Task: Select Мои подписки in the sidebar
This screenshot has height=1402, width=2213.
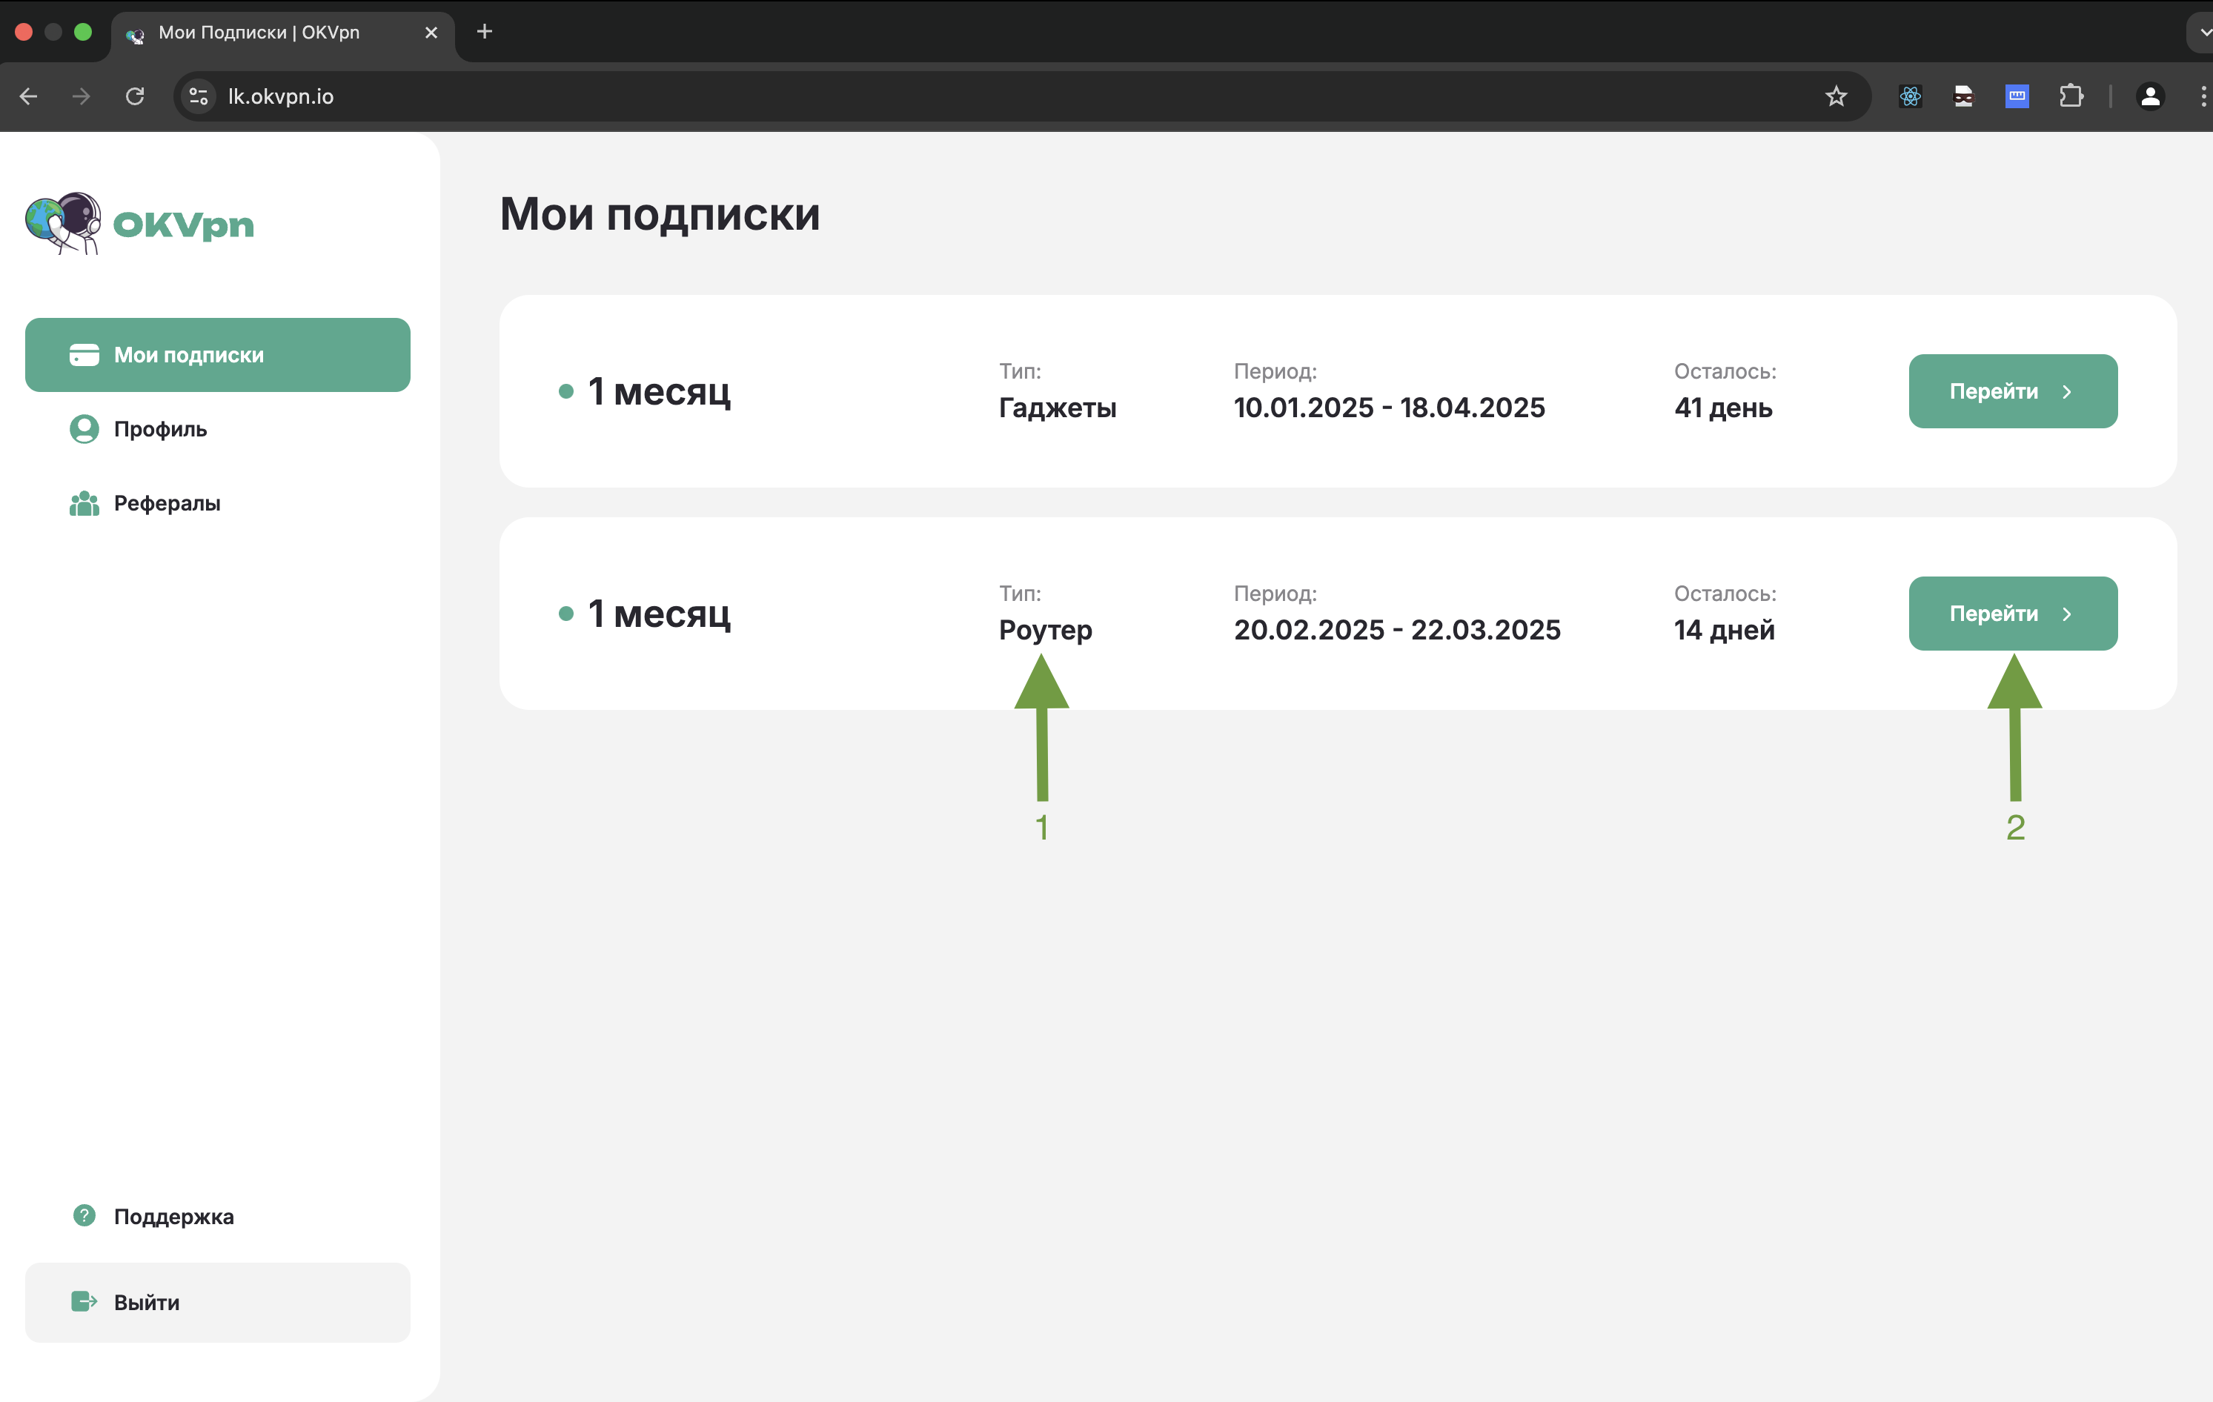Action: (218, 355)
